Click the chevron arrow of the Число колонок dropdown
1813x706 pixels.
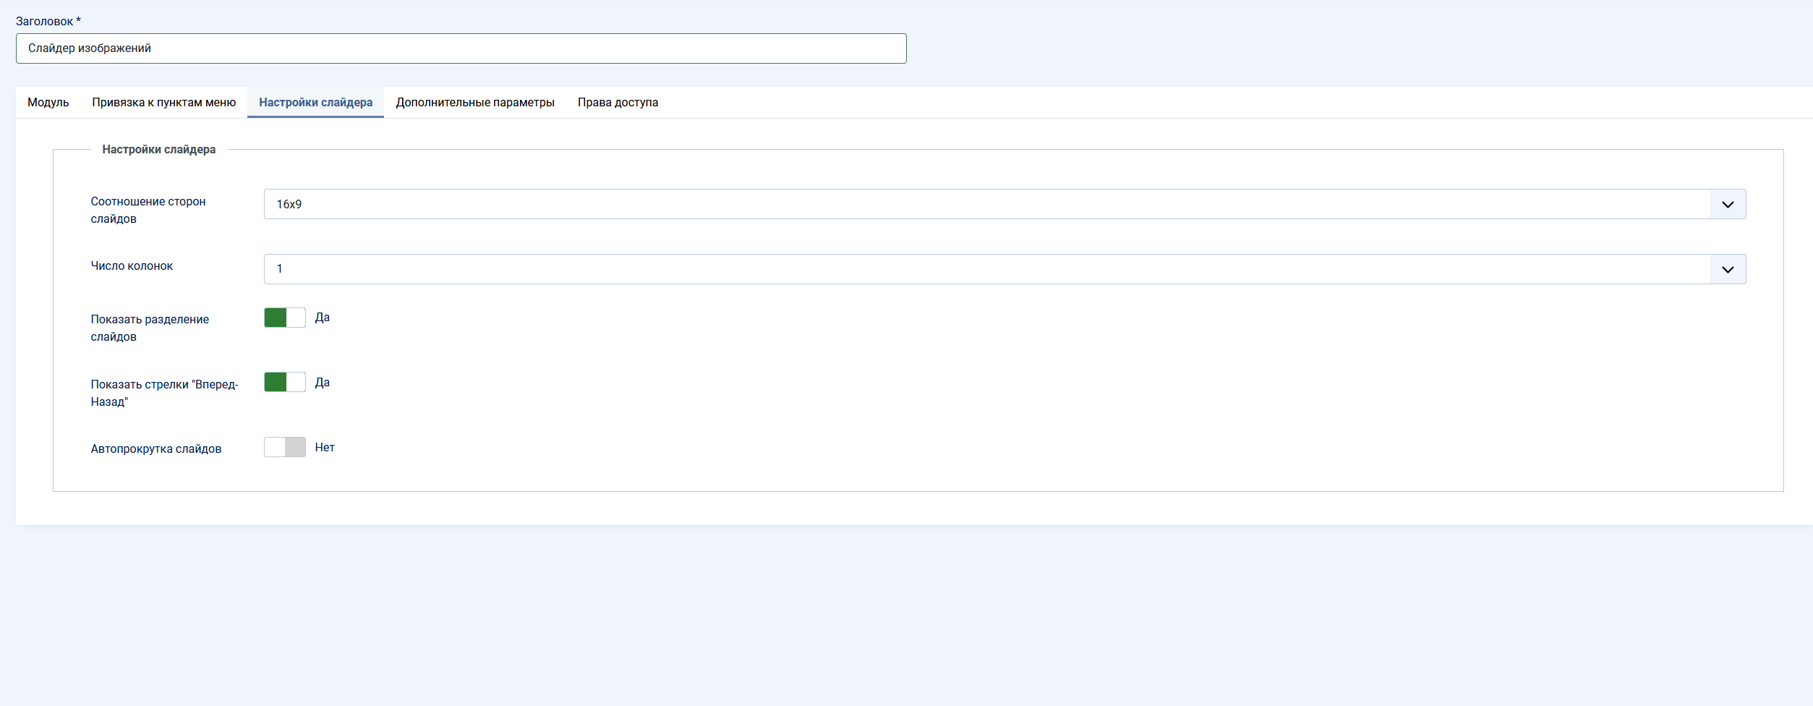[x=1727, y=269]
